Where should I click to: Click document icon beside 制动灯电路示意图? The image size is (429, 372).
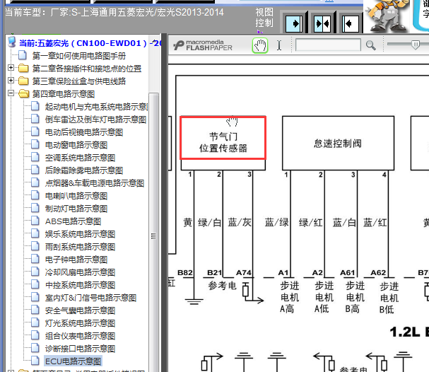pyautogui.click(x=35, y=208)
